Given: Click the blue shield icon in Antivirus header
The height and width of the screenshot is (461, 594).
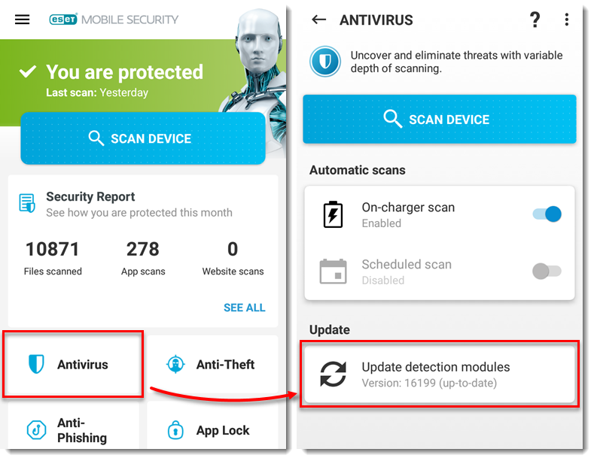Looking at the screenshot, I should [325, 62].
